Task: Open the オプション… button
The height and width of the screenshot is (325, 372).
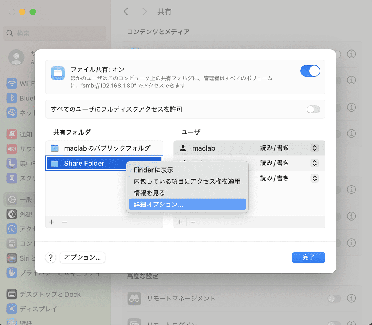Action: click(x=82, y=257)
